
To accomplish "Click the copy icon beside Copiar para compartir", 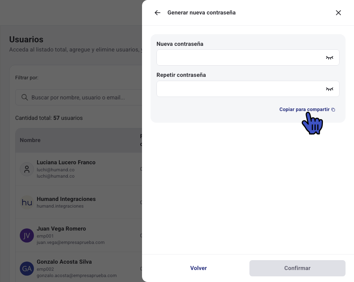I will (333, 110).
